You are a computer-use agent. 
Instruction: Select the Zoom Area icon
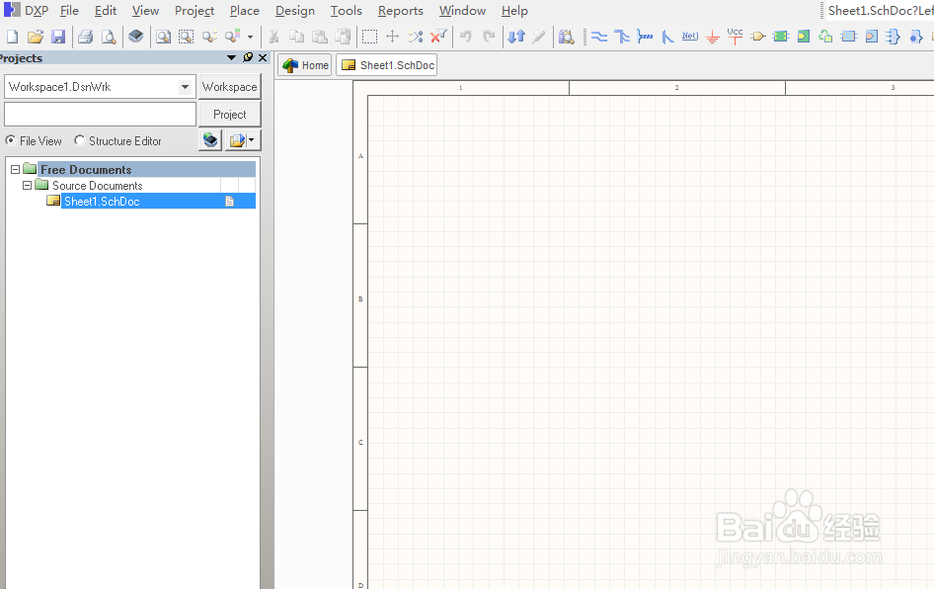pyautogui.click(x=186, y=37)
